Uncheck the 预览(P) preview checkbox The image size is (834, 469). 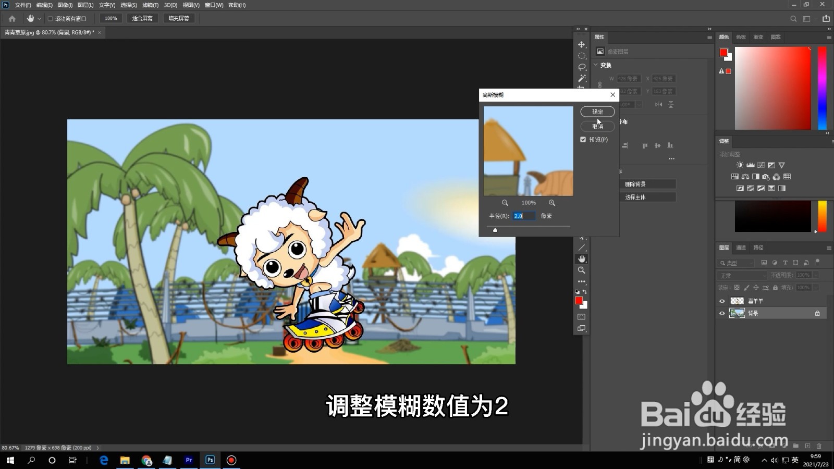click(x=583, y=140)
